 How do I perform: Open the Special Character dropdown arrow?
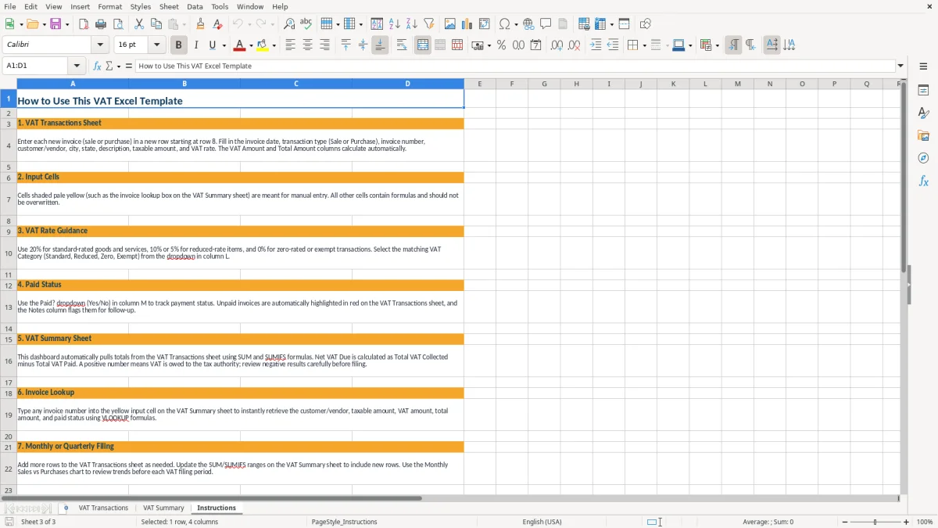516,24
